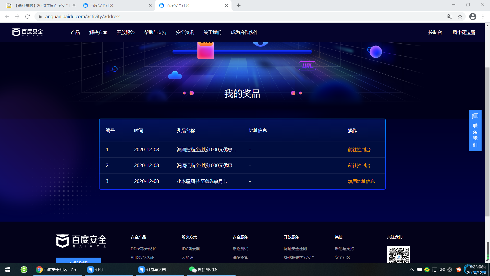Close the active 百度安全社区 tab
The image size is (490, 276).
click(x=226, y=5)
